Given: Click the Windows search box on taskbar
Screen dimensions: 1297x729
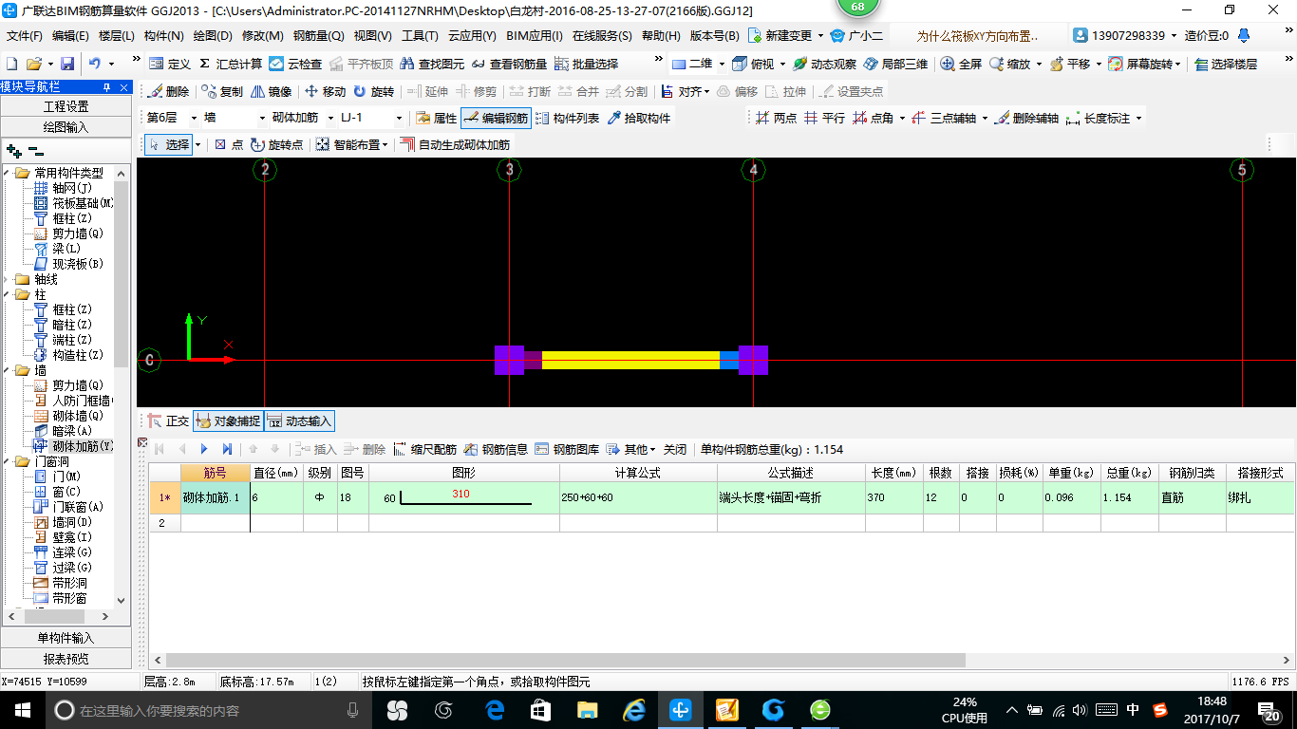Looking at the screenshot, I should (211, 710).
